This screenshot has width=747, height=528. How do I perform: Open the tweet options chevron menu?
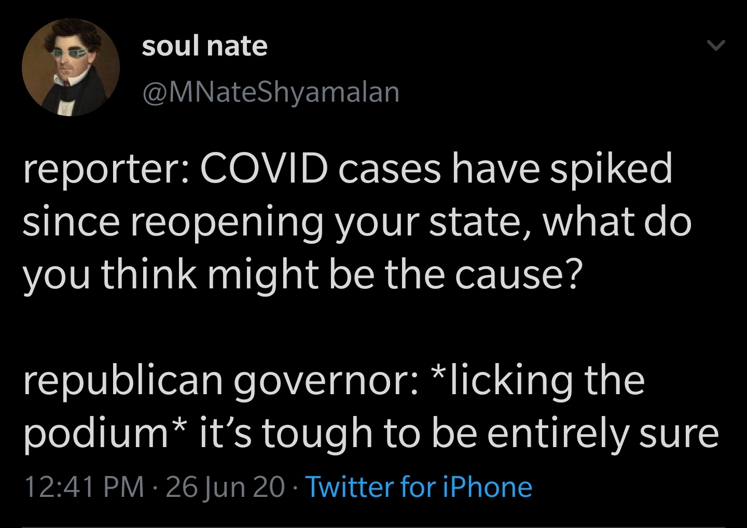715,46
